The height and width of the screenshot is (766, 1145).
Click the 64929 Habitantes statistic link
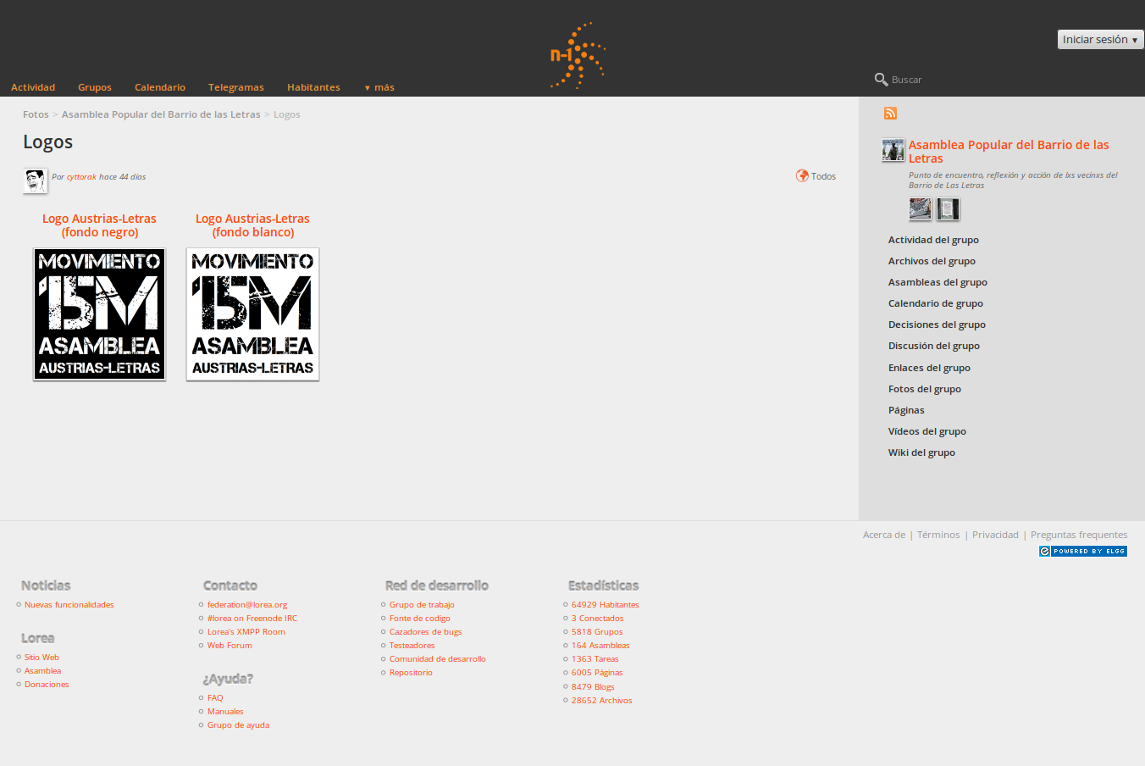pyautogui.click(x=606, y=605)
